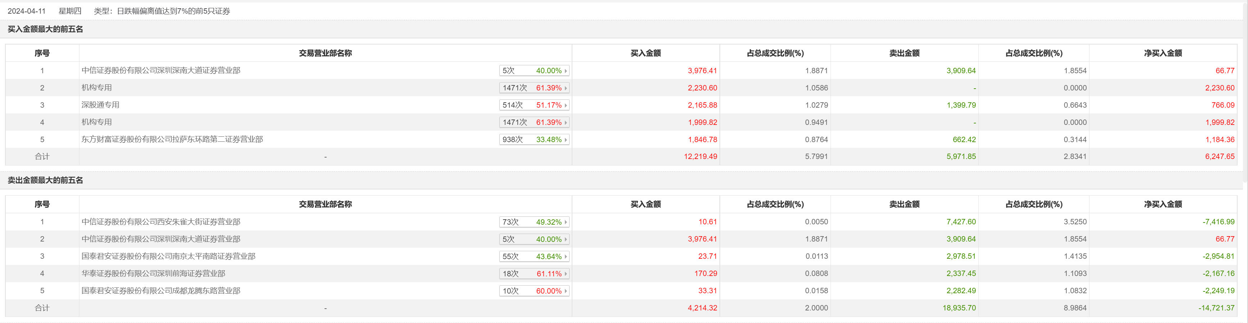Open 东方财富证券拉萨东环路第二证券营业部 link
The width and height of the screenshot is (1248, 323).
(172, 139)
